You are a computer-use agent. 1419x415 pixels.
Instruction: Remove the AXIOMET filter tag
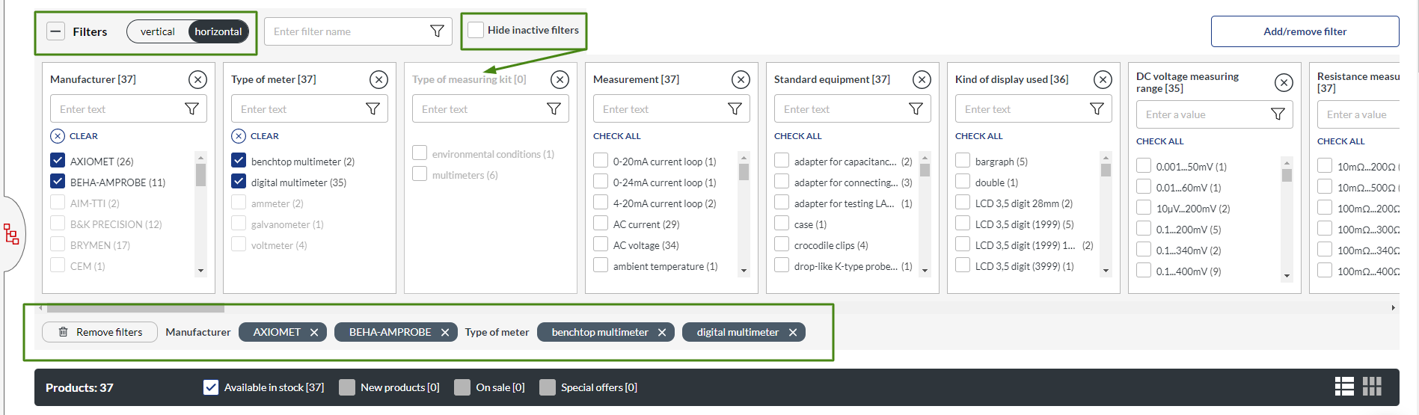[x=314, y=332]
